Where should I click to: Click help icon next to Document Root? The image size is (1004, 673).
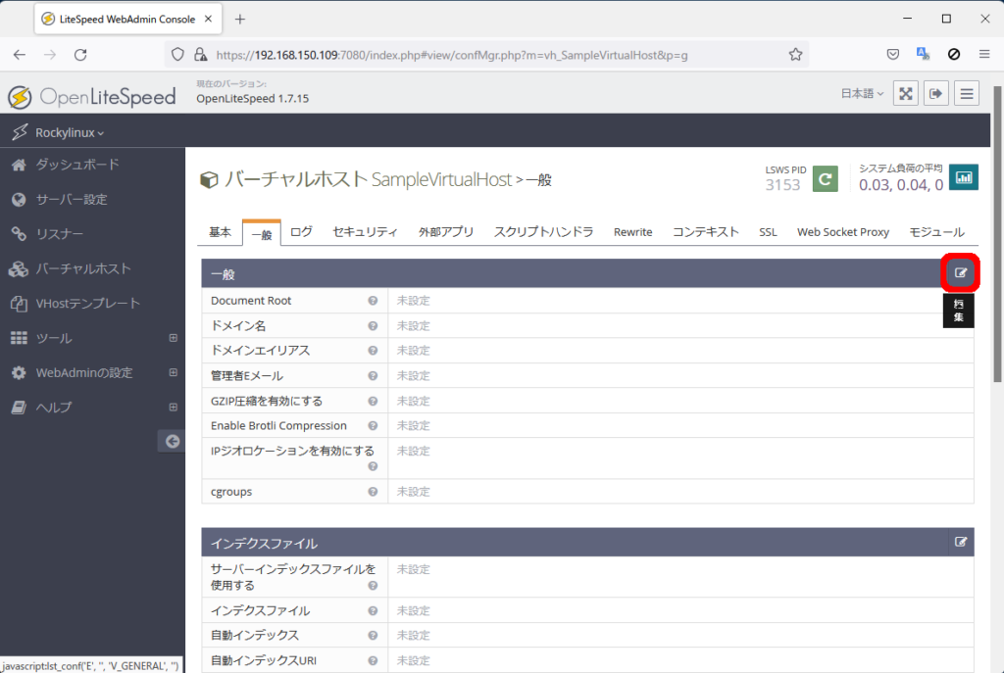[x=373, y=301]
